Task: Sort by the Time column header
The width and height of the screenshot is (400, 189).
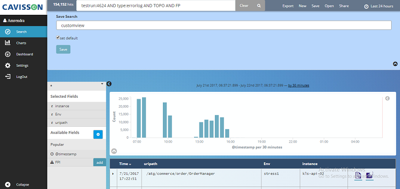Action: pyautogui.click(x=125, y=164)
